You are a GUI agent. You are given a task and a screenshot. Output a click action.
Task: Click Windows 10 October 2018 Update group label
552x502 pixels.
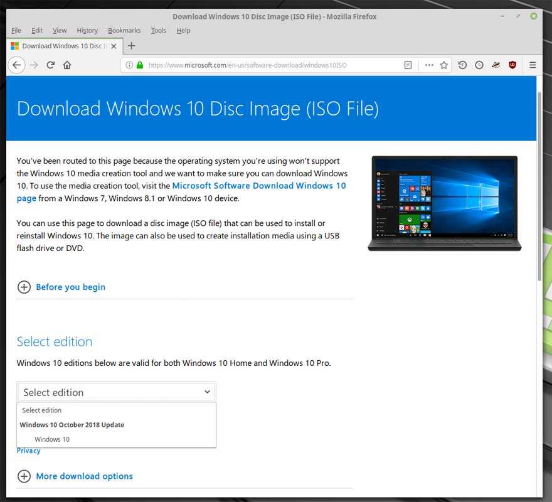click(x=72, y=424)
